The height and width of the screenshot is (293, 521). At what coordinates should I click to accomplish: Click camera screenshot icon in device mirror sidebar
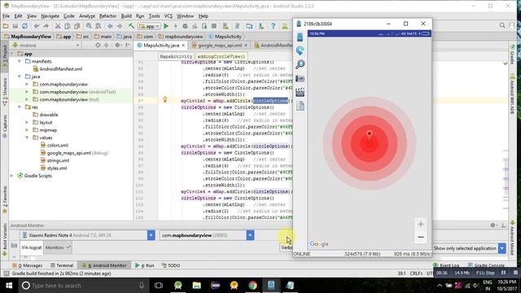300,78
